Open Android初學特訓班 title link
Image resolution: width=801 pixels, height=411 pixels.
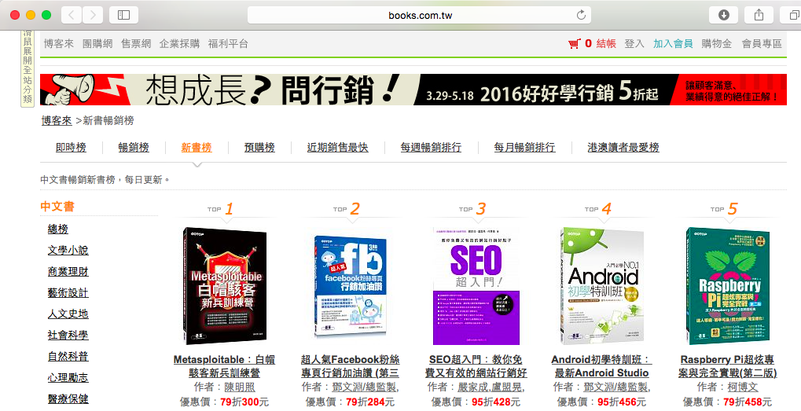coord(602,366)
